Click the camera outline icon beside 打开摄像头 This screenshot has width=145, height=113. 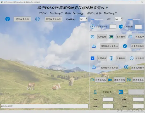tap(92, 80)
